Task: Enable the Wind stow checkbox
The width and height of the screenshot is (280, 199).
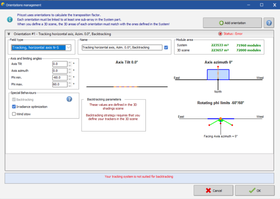Action: pyautogui.click(x=14, y=114)
